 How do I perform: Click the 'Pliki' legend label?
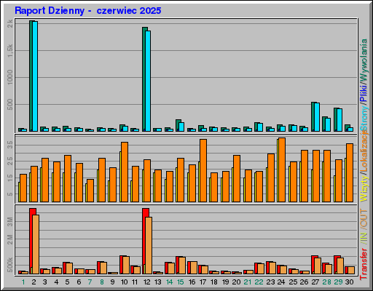click(364, 93)
